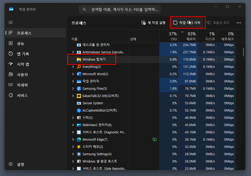
Task: Click the ALCaptureEditor process icon
Action: (x=79, y=110)
